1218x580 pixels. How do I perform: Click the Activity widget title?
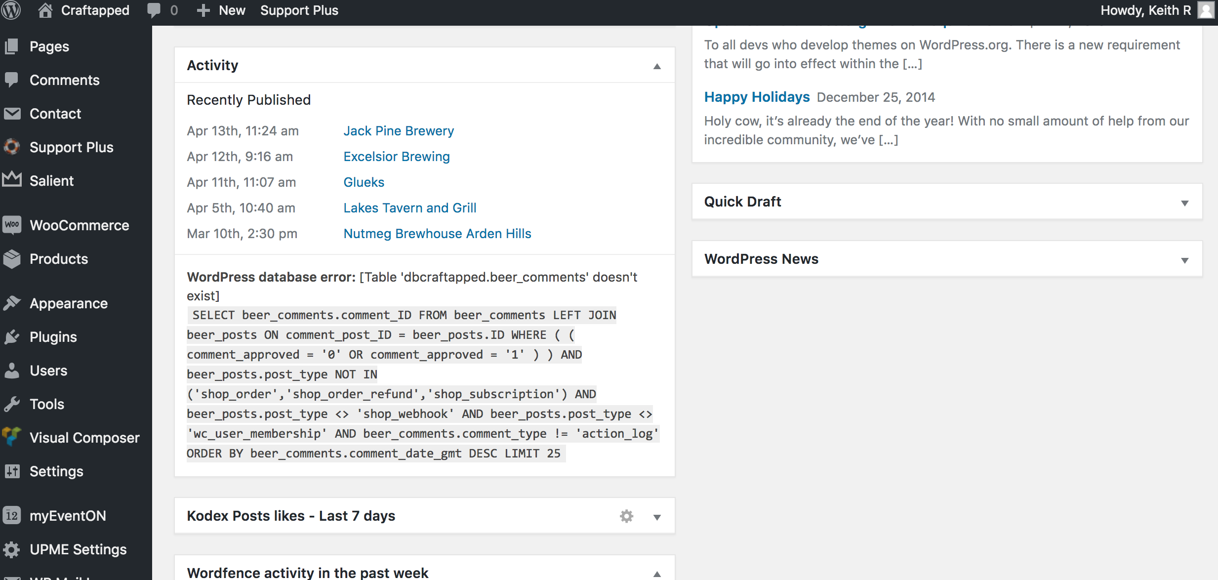[x=212, y=65]
